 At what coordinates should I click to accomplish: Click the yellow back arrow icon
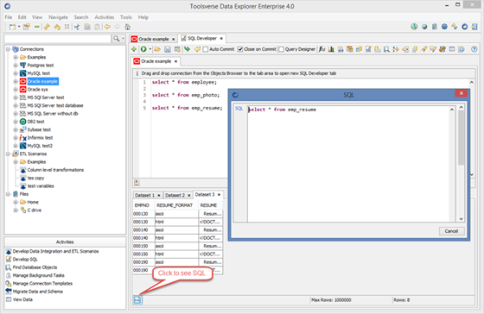(107, 27)
